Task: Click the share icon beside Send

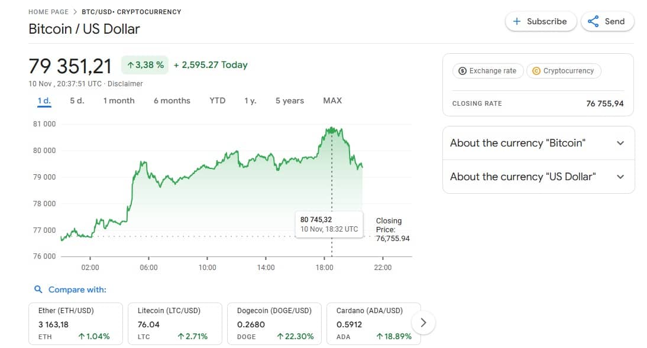Action: [x=593, y=21]
